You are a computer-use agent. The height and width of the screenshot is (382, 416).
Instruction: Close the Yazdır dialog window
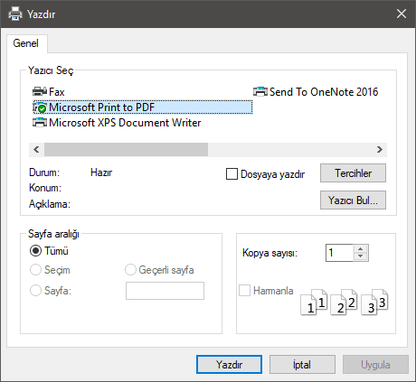402,14
